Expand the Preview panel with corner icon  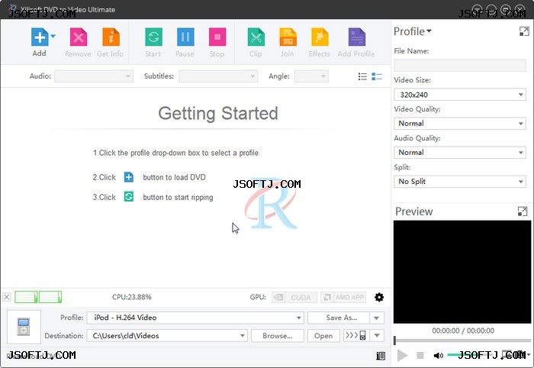point(522,211)
